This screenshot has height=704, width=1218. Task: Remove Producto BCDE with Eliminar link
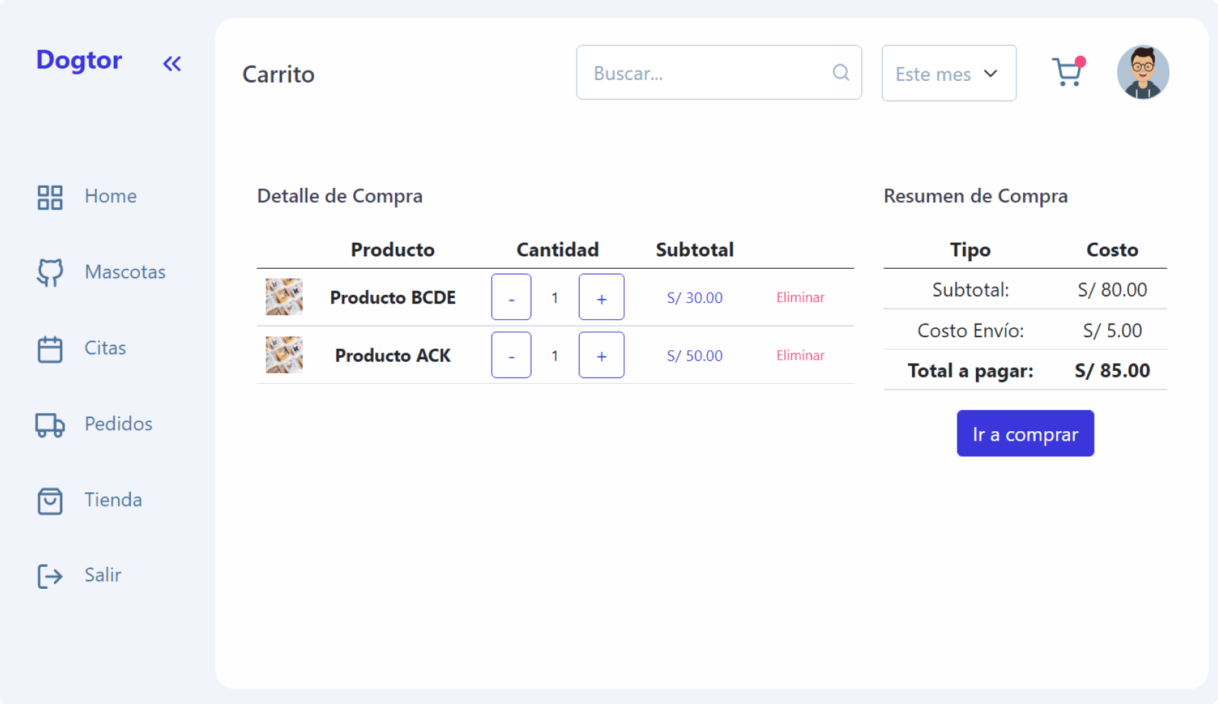800,298
